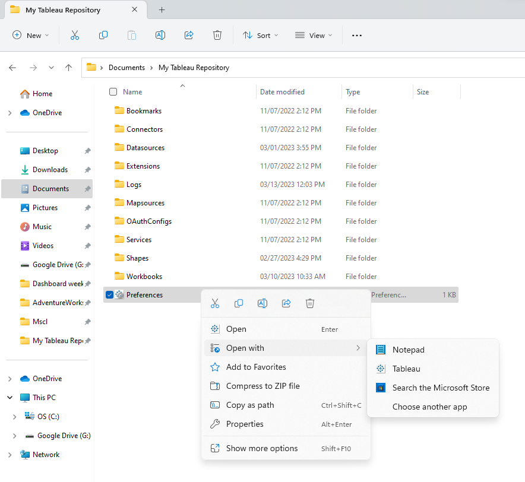Toggle the select-all checkbox beside Name header
525x482 pixels.
(x=113, y=92)
